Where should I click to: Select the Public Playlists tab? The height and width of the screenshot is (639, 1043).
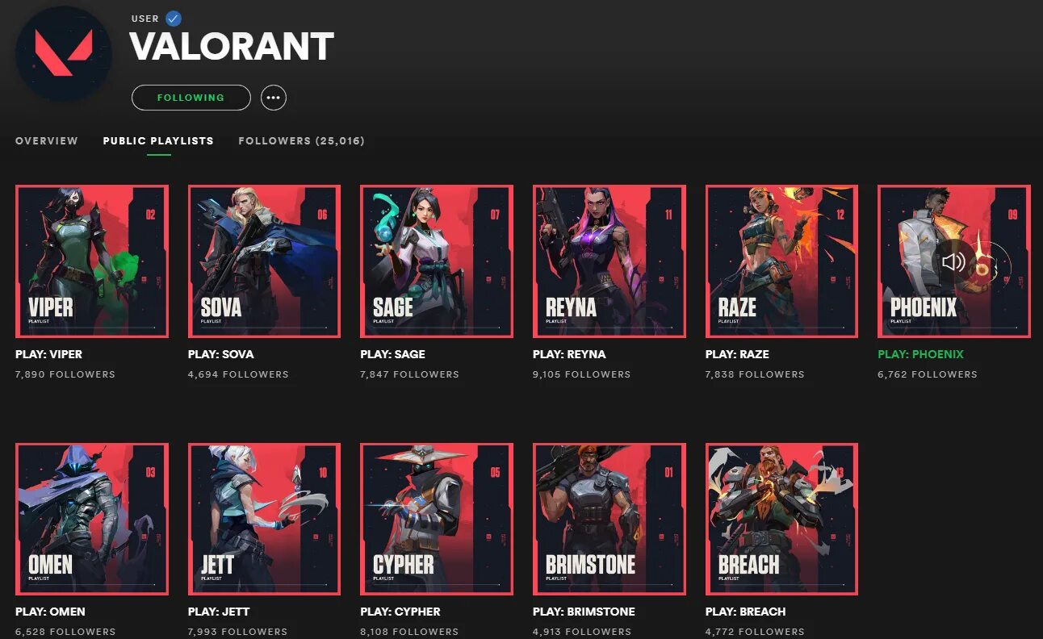[158, 140]
